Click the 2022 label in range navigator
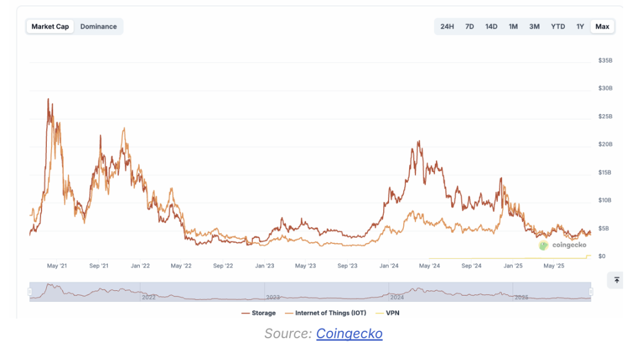 pos(149,297)
